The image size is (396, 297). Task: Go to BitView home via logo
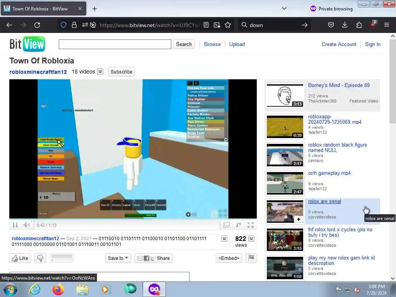click(x=27, y=44)
